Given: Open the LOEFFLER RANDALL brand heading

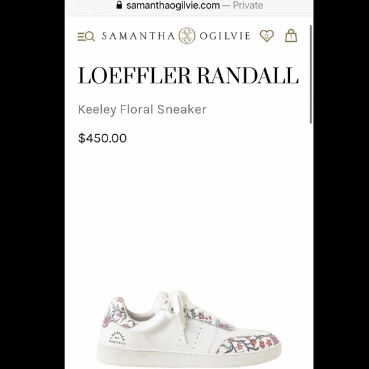Looking at the screenshot, I should [188, 75].
